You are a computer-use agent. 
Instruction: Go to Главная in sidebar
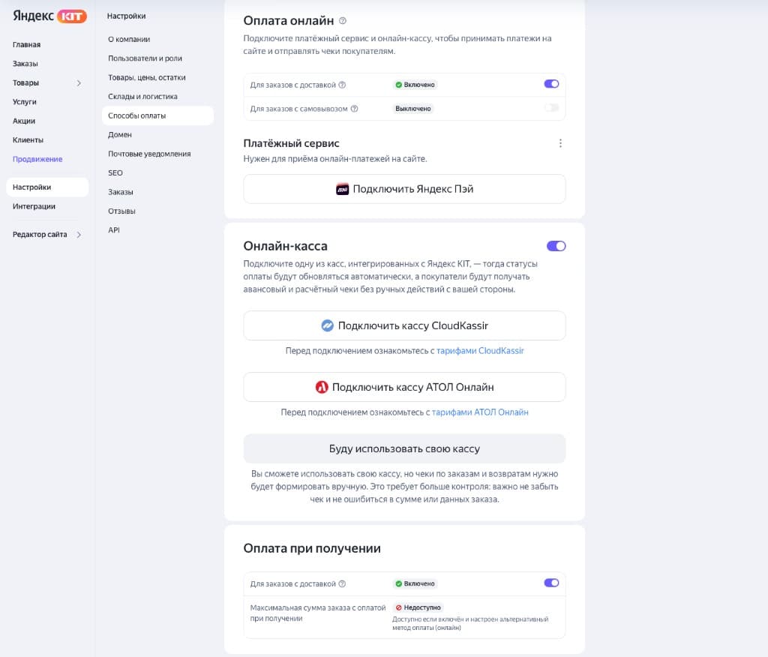26,44
